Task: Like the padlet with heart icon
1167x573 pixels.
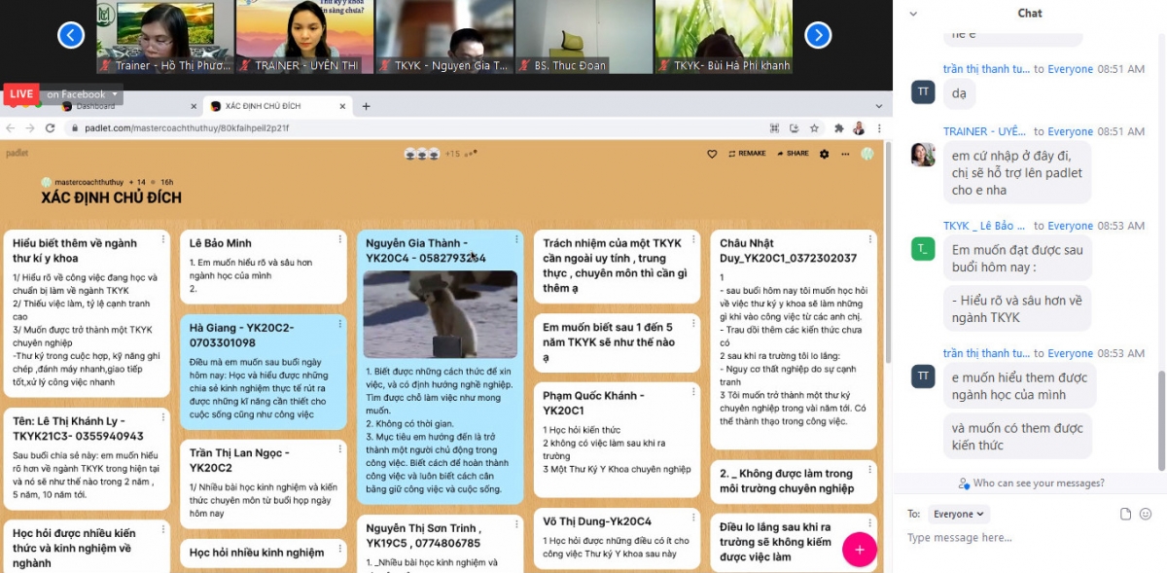Action: 712,154
